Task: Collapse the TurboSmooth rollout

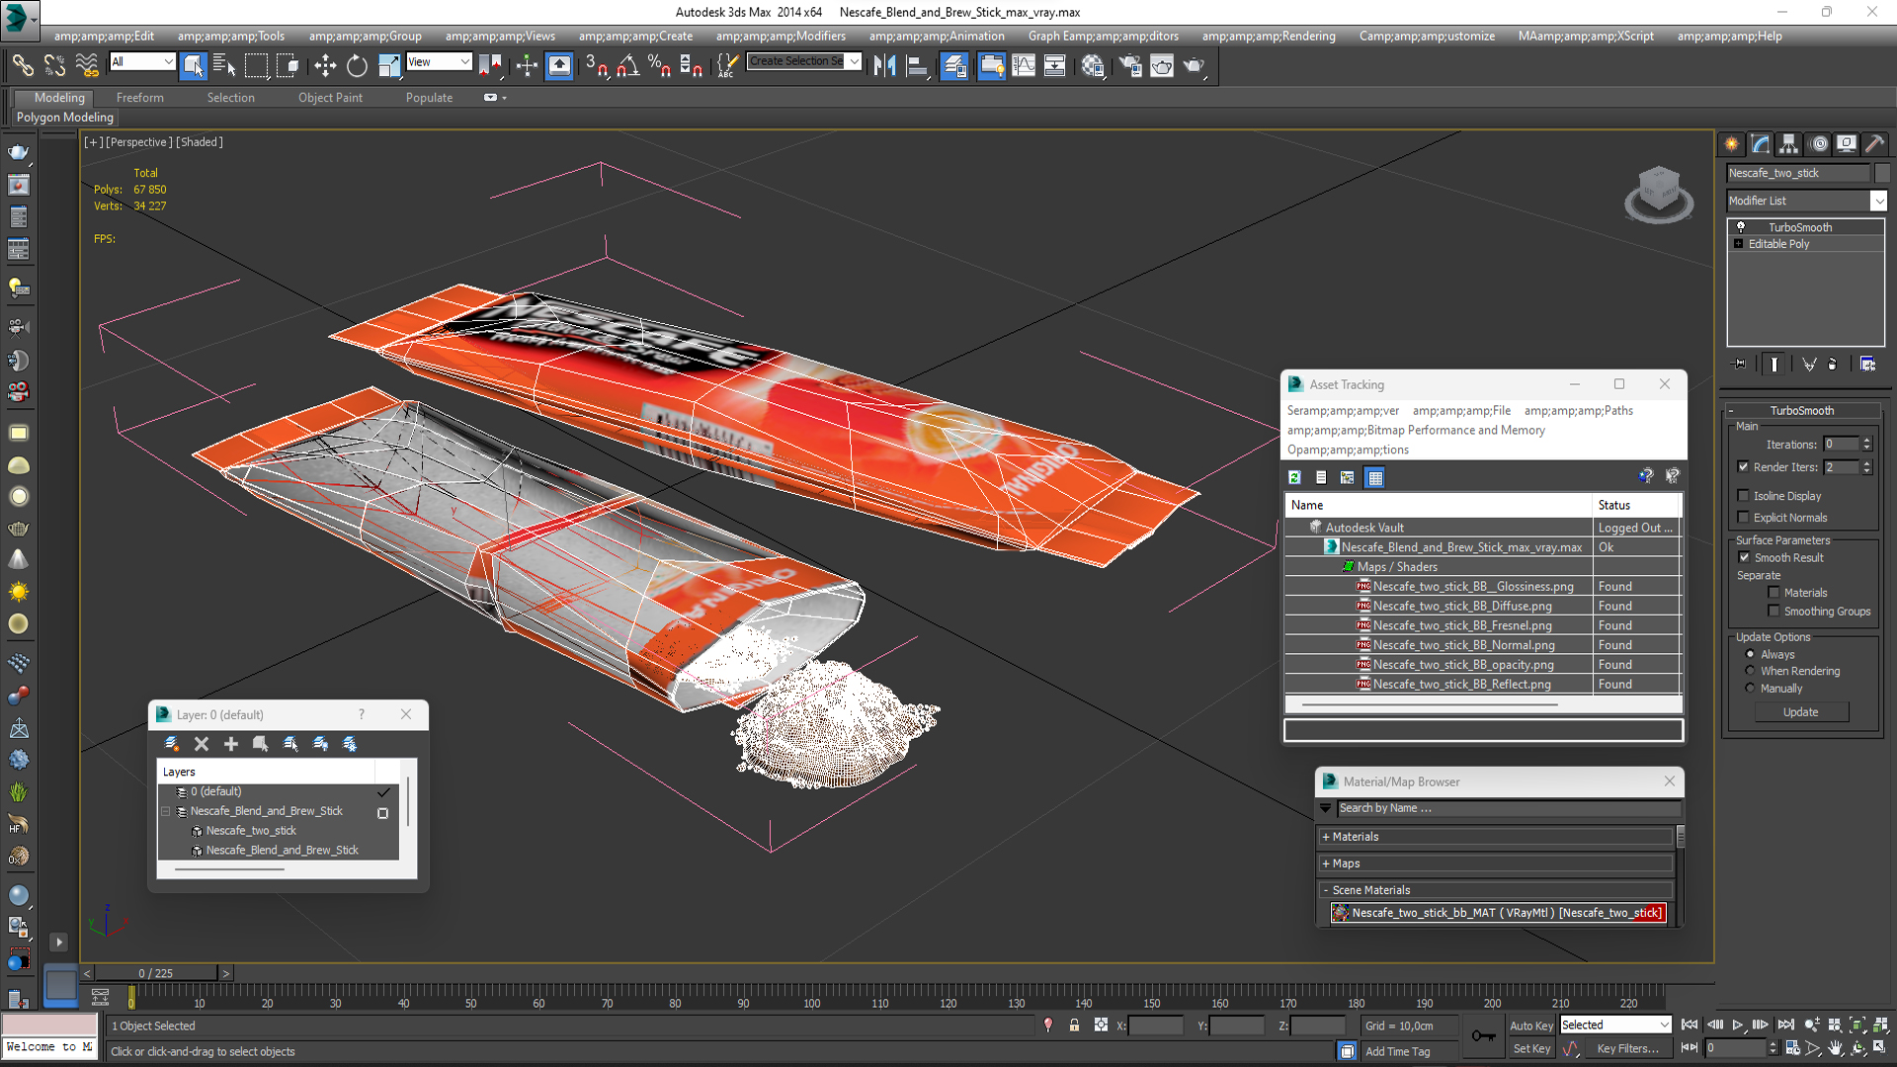Action: click(1801, 410)
